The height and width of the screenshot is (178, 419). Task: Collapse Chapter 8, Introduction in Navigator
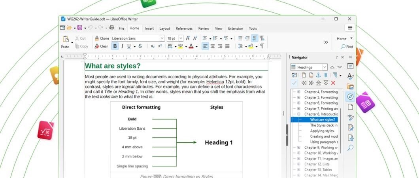coord(299,114)
